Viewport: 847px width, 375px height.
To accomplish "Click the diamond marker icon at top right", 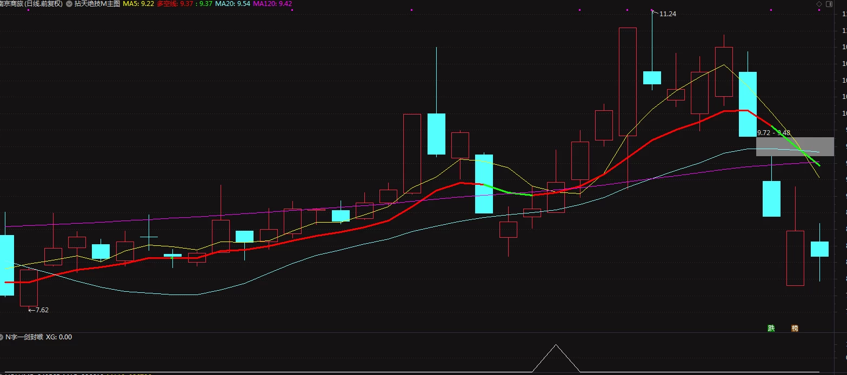I will click(x=819, y=4).
